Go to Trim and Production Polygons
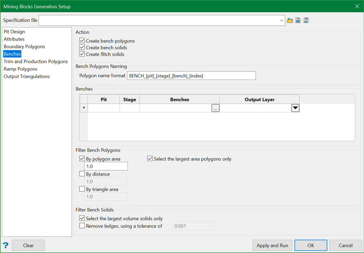 tap(36, 61)
